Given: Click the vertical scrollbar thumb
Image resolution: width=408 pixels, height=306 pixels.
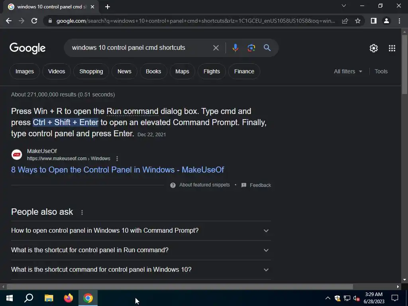Looking at the screenshot, I should 404,64.
